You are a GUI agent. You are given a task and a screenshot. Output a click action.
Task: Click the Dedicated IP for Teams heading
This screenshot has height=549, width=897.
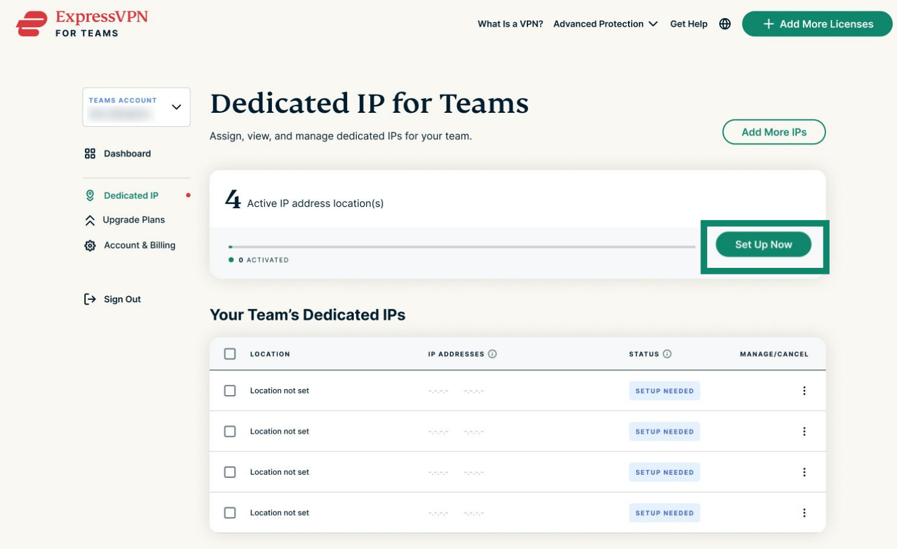tap(370, 104)
